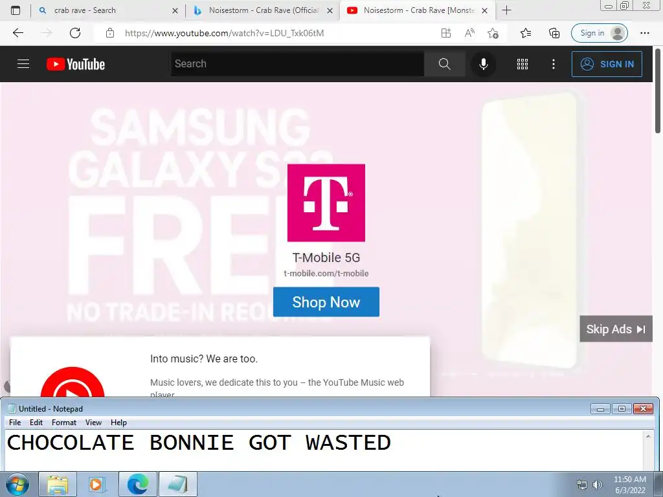Screen dimensions: 663x497
Task: Open YouTube apps grid
Action: 523,64
